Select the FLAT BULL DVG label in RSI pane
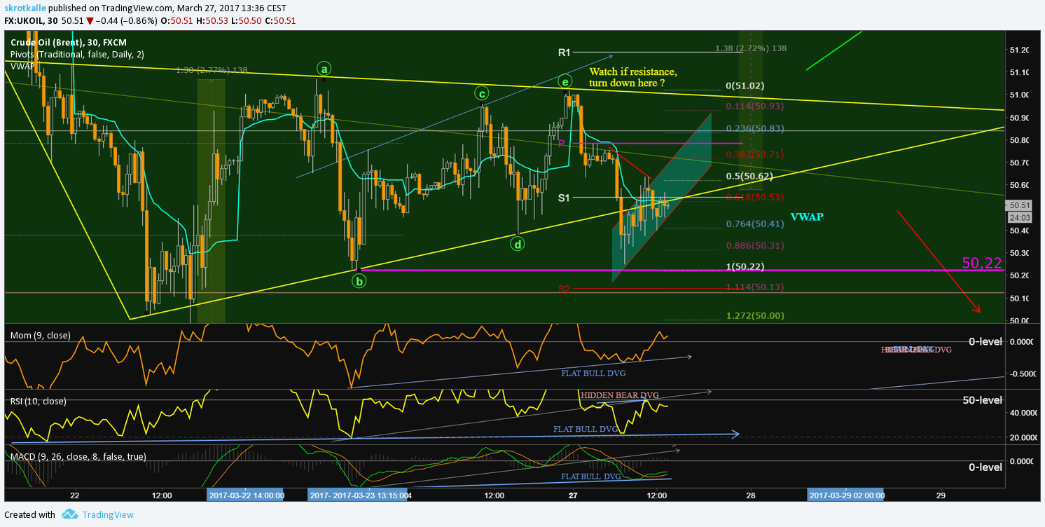This screenshot has height=527, width=1045. [586, 429]
